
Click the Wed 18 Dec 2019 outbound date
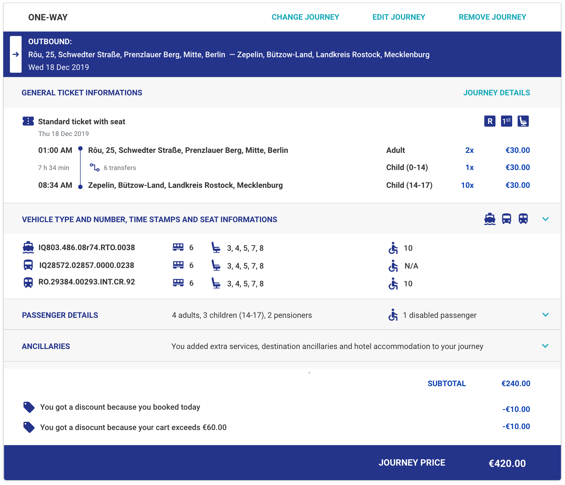pyautogui.click(x=59, y=67)
